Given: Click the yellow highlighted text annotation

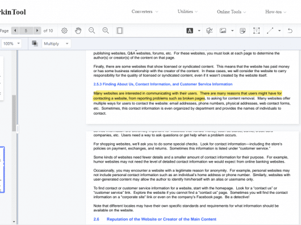Looking at the screenshot, I should tap(187, 96).
